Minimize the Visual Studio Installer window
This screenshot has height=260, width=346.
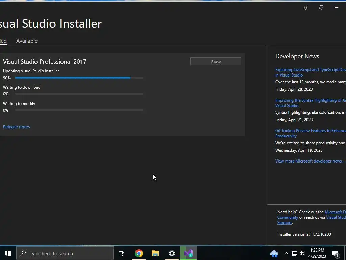(336, 8)
